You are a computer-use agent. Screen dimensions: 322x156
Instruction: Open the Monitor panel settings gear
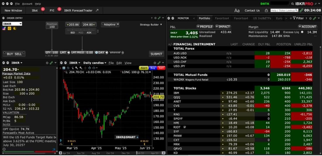click(x=310, y=18)
